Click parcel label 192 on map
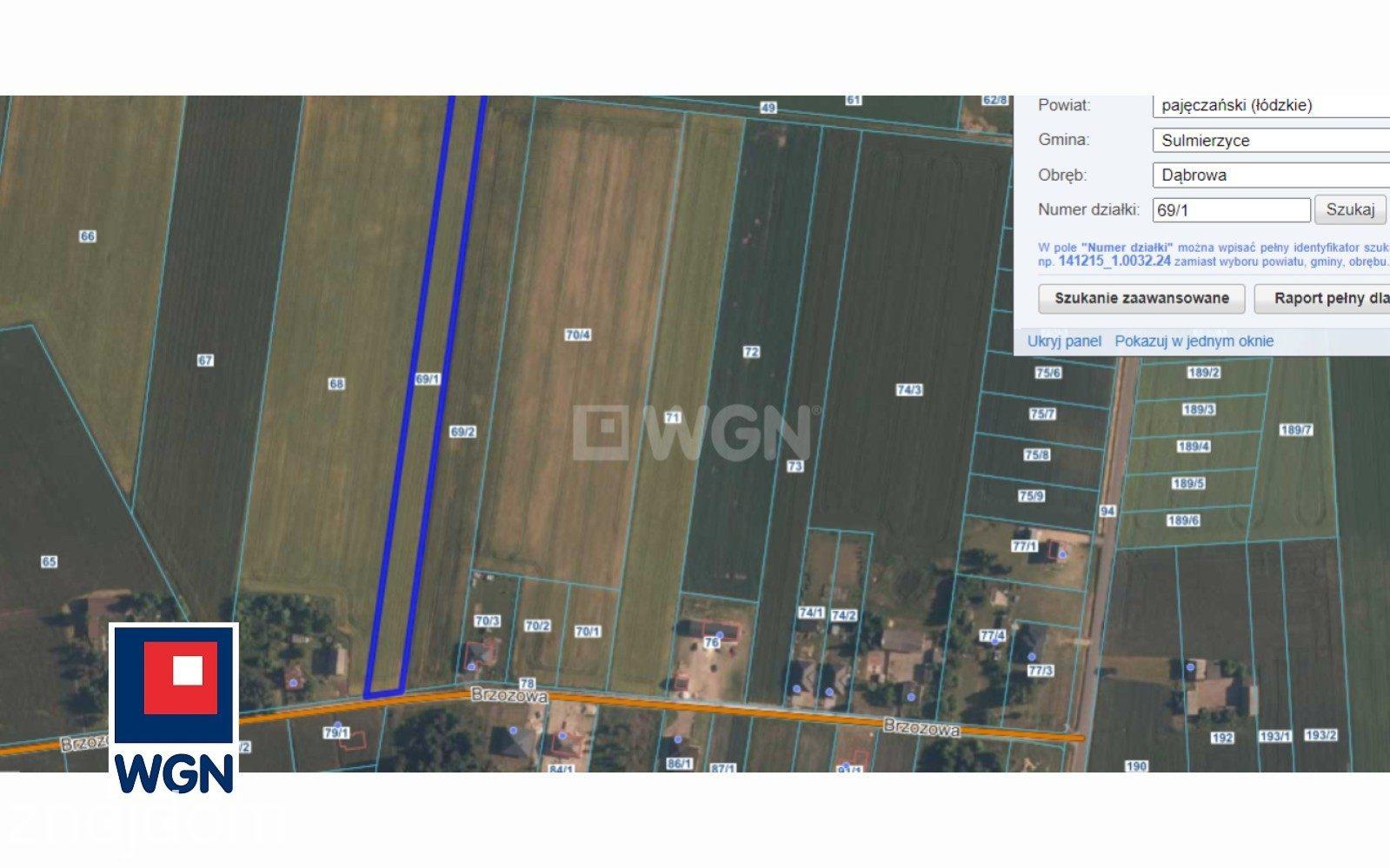 coord(1222,738)
